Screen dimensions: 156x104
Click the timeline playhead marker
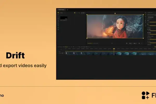tap(114, 49)
